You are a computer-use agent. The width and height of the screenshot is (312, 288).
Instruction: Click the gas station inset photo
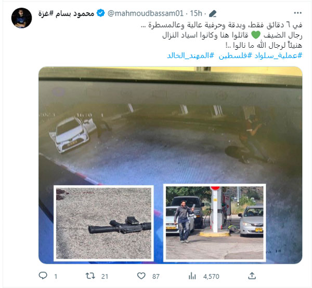point(214,223)
